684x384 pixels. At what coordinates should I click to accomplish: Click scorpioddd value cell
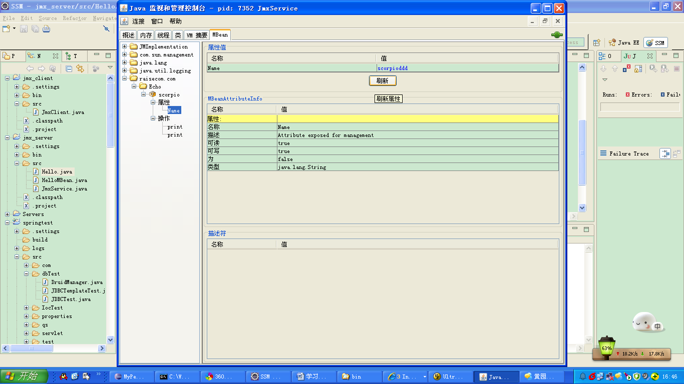(467, 68)
